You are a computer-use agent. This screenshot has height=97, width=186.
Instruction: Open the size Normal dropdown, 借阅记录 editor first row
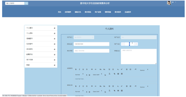click(144, 87)
